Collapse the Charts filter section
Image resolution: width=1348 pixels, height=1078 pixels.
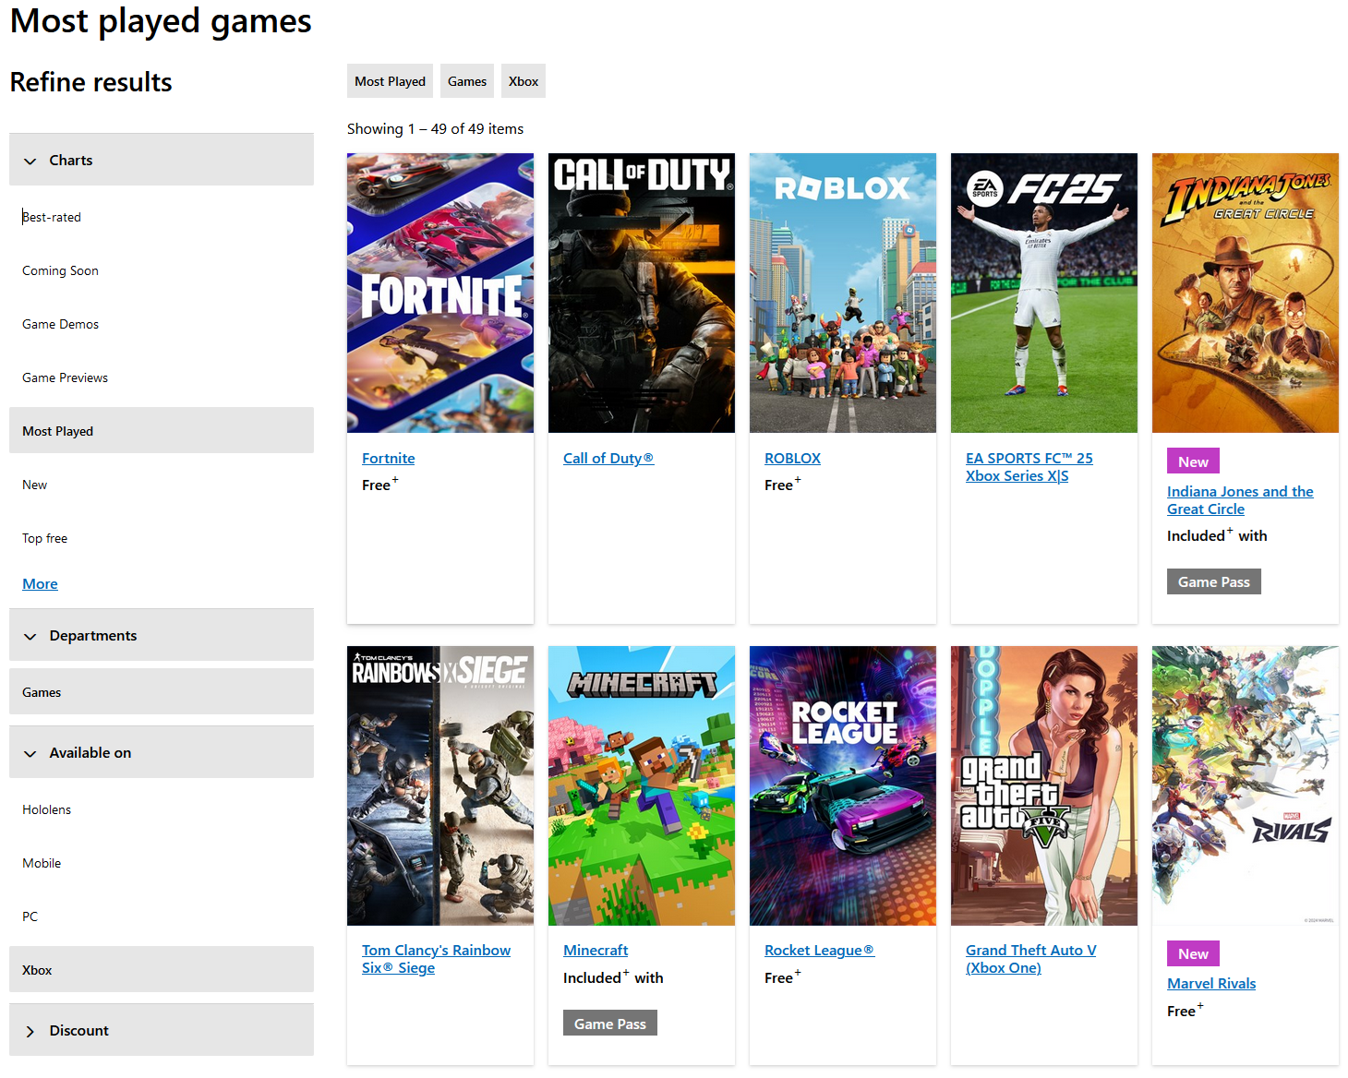162,160
